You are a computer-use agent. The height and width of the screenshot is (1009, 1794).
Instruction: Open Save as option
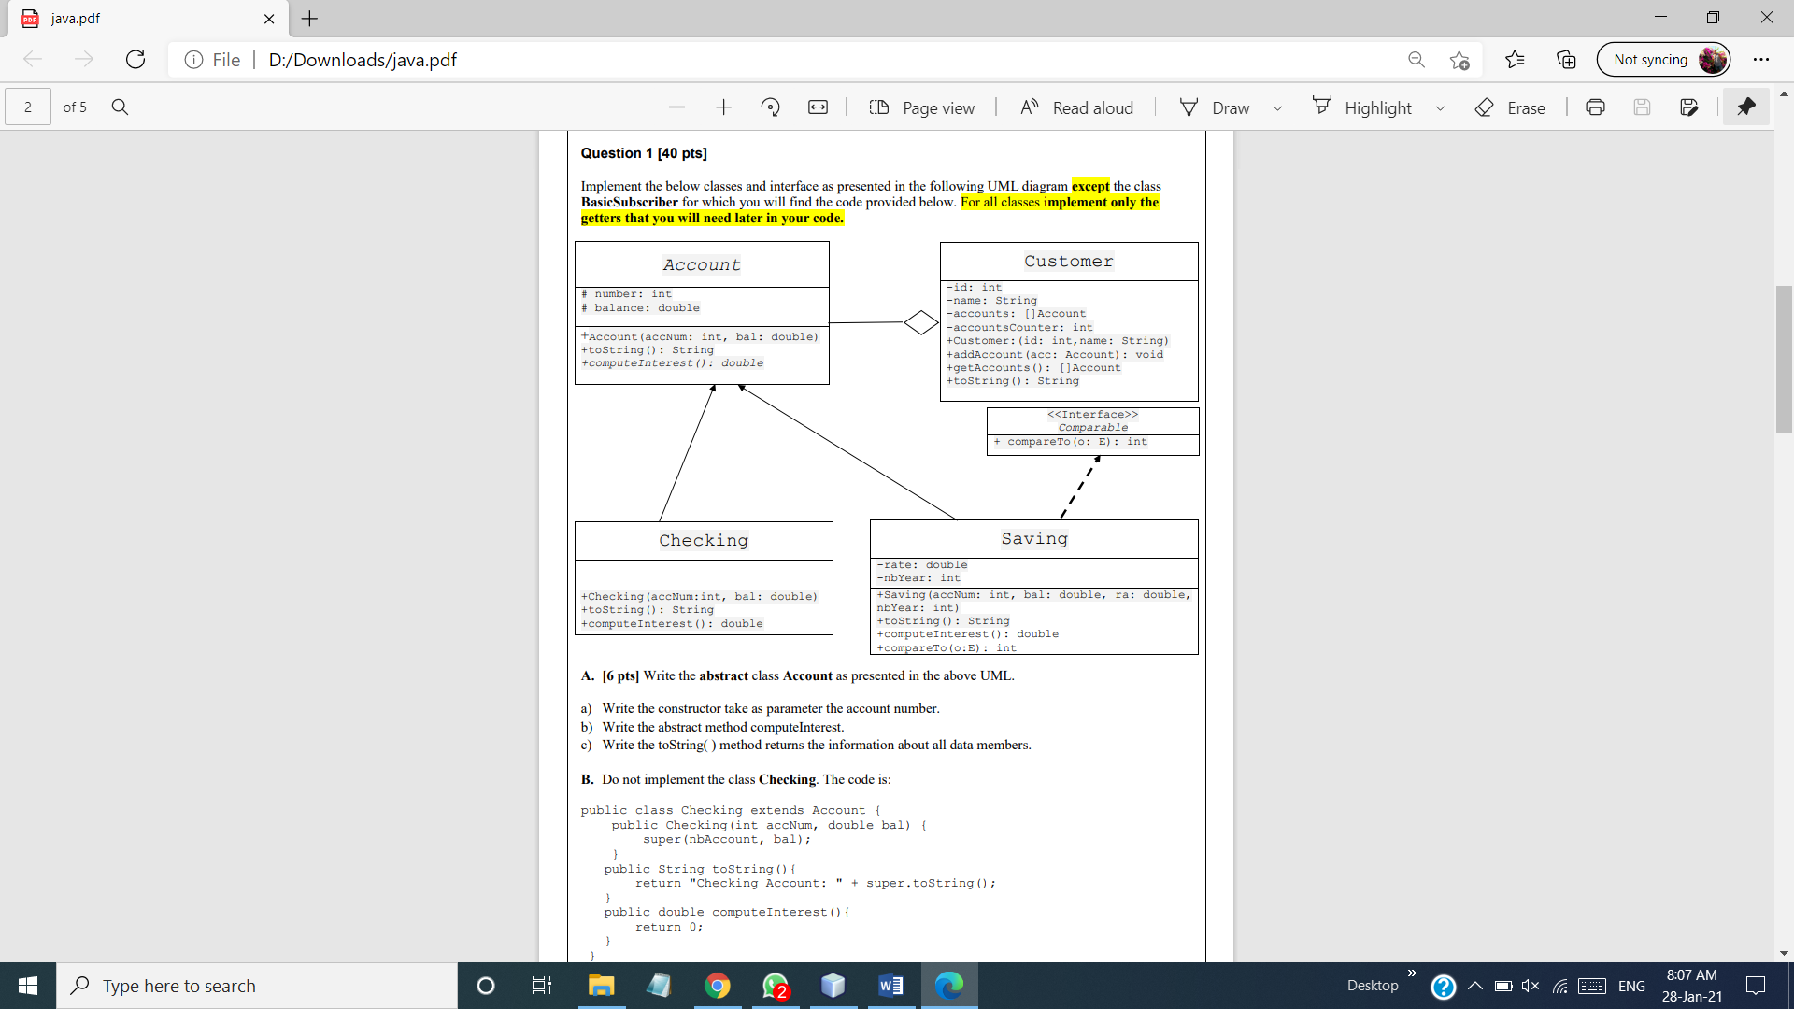(x=1690, y=107)
